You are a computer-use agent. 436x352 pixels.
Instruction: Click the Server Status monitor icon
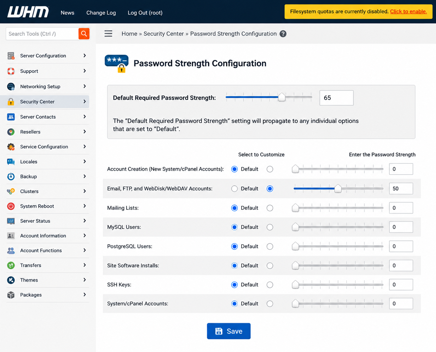(11, 221)
